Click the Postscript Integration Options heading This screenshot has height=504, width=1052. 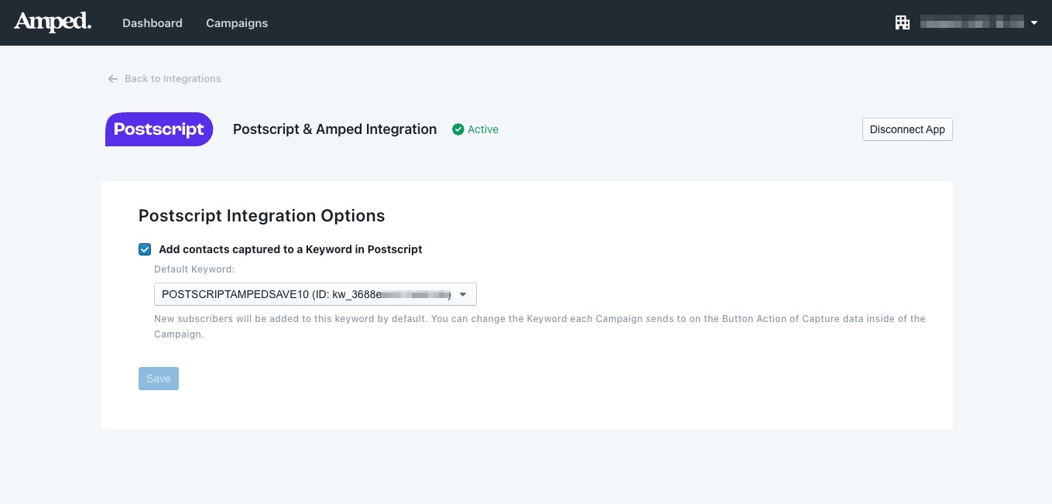click(262, 215)
